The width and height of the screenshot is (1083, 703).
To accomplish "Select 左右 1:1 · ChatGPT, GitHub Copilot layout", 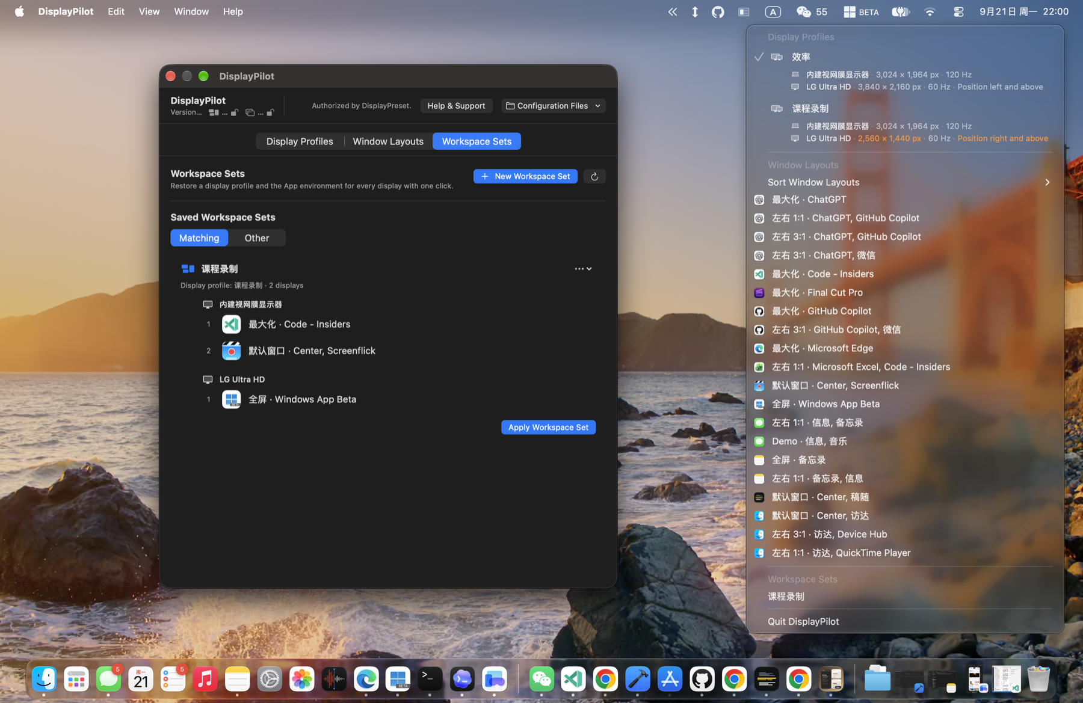I will point(905,218).
